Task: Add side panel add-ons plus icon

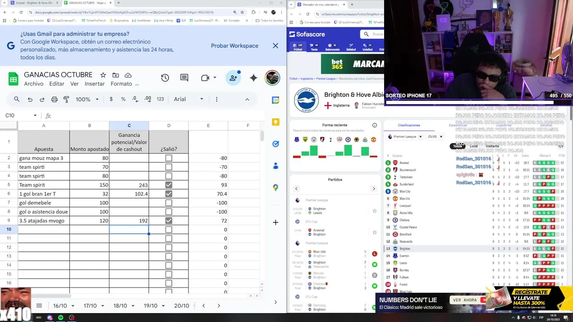Action: point(276,222)
